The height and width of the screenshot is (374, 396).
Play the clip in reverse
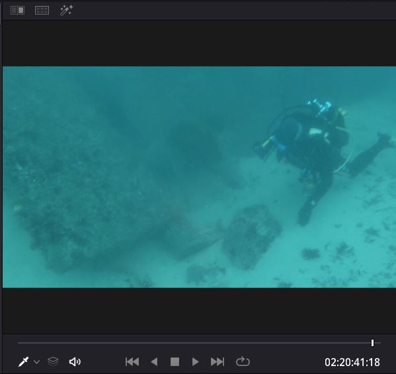[x=154, y=361]
